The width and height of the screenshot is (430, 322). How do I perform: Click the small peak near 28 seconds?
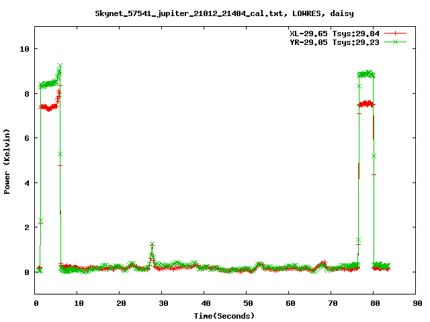pyautogui.click(x=153, y=244)
